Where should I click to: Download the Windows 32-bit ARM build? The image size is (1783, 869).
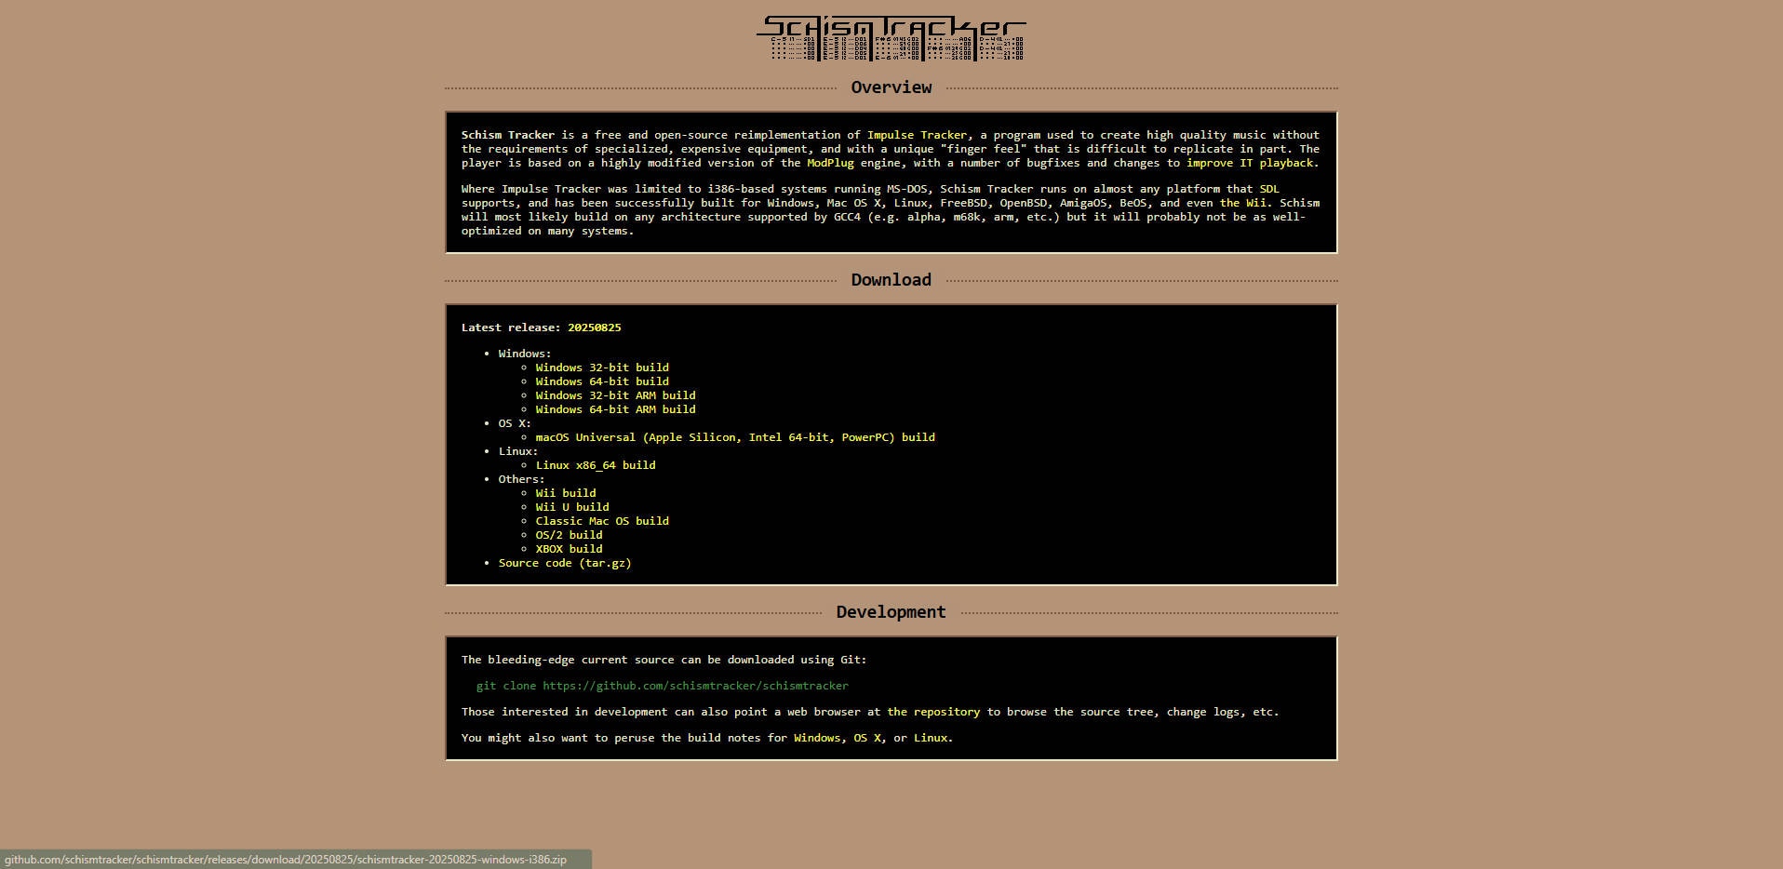[615, 395]
